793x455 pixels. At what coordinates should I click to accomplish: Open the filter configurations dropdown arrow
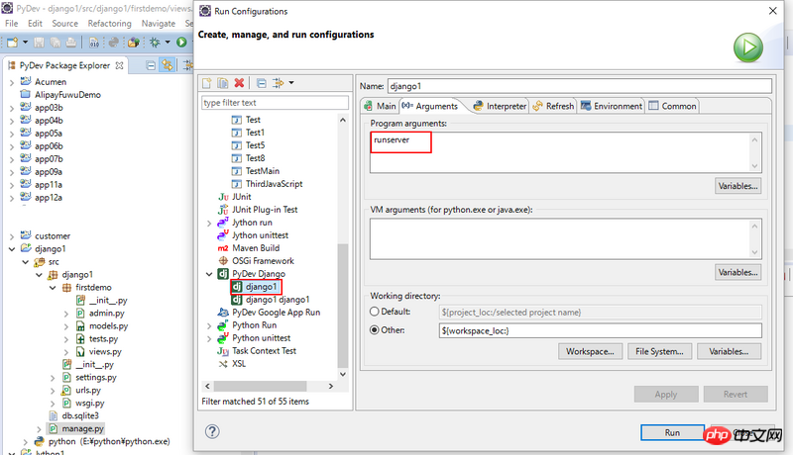click(290, 83)
